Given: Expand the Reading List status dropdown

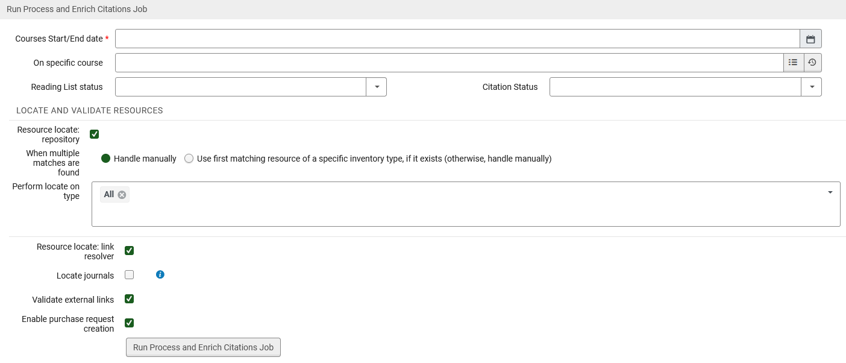Looking at the screenshot, I should (377, 87).
